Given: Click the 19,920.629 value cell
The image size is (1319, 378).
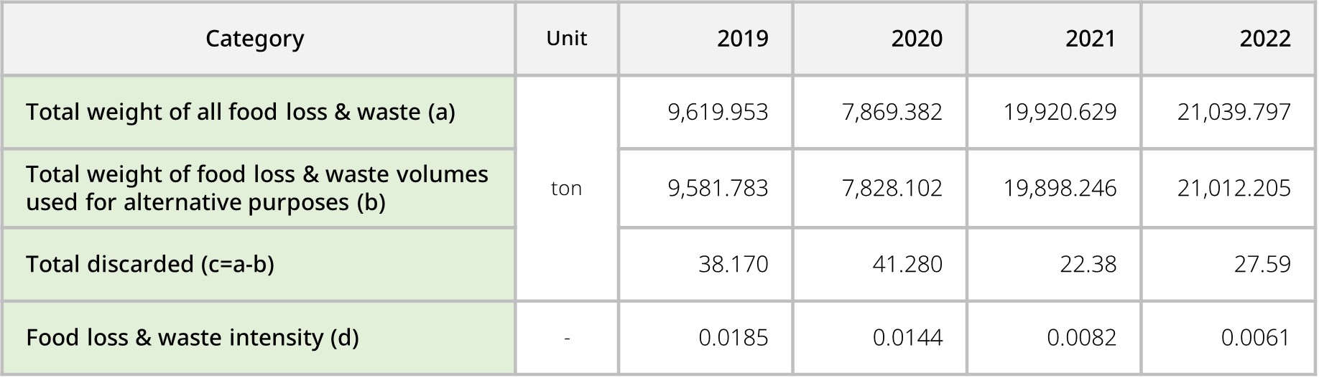Looking at the screenshot, I should click(x=1060, y=113).
